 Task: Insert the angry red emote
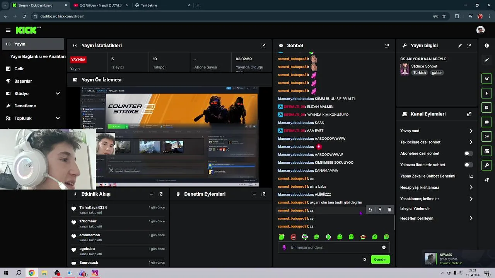click(x=293, y=237)
